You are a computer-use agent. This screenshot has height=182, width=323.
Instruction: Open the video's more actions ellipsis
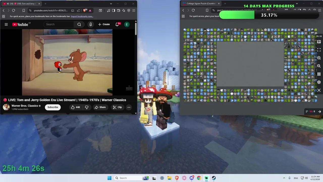129,107
